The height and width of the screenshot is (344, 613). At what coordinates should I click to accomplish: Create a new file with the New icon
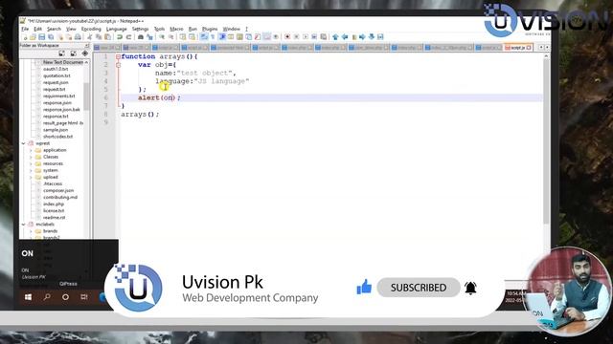click(x=24, y=37)
